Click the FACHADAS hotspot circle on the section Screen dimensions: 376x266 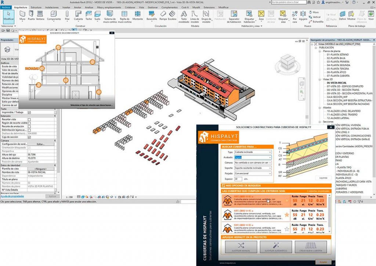(42, 69)
